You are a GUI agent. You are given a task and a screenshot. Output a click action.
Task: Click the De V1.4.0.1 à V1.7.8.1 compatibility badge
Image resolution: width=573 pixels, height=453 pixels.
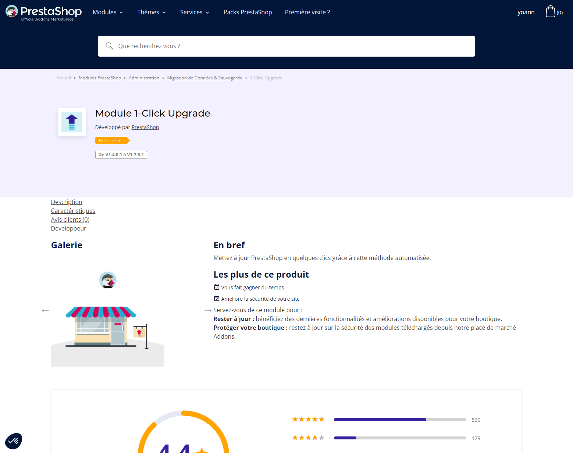pos(121,155)
